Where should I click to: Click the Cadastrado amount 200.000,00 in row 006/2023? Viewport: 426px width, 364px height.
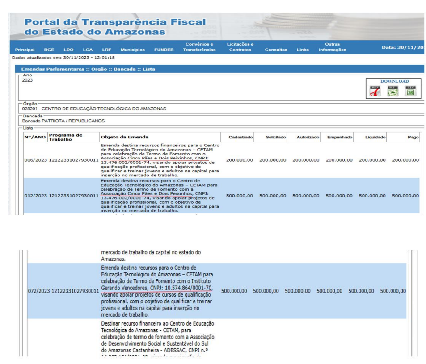(239, 160)
